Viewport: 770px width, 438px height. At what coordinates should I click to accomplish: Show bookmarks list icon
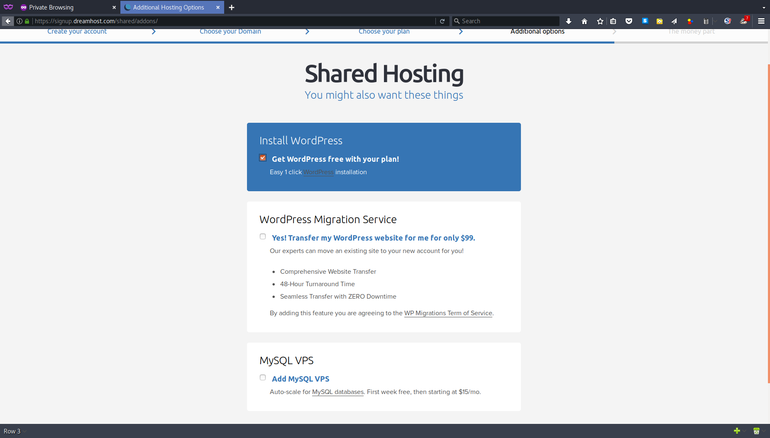613,21
